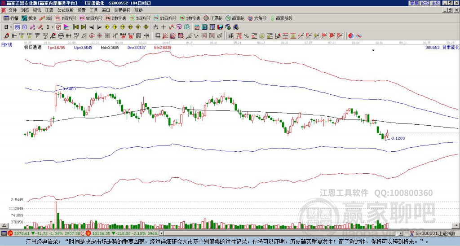Open the P四方形 tool
This screenshot has height=246, width=460.
pos(66,18)
